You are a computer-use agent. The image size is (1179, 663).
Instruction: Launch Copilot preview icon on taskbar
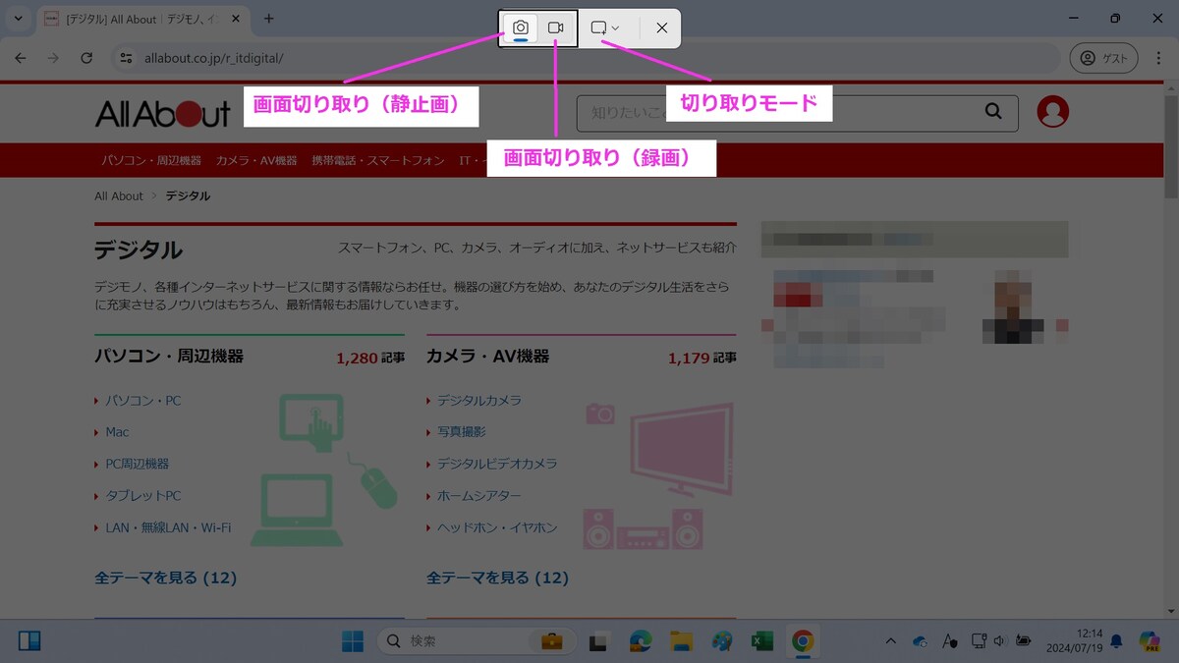pos(1150,641)
